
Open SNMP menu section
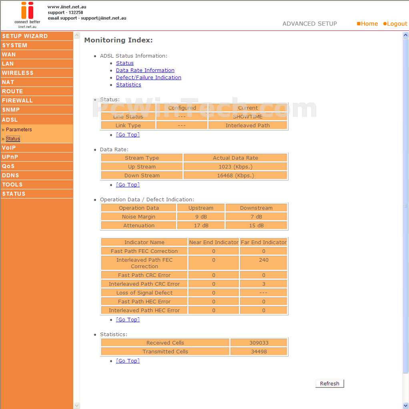pos(37,110)
